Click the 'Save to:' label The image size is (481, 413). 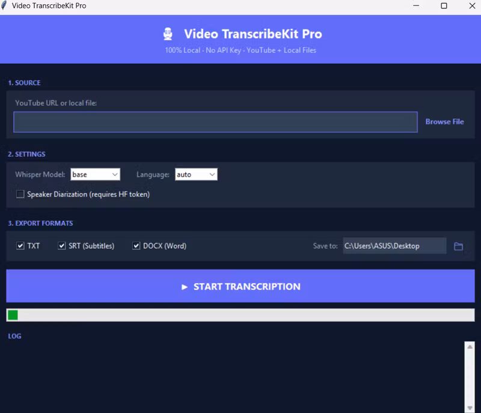click(x=325, y=246)
